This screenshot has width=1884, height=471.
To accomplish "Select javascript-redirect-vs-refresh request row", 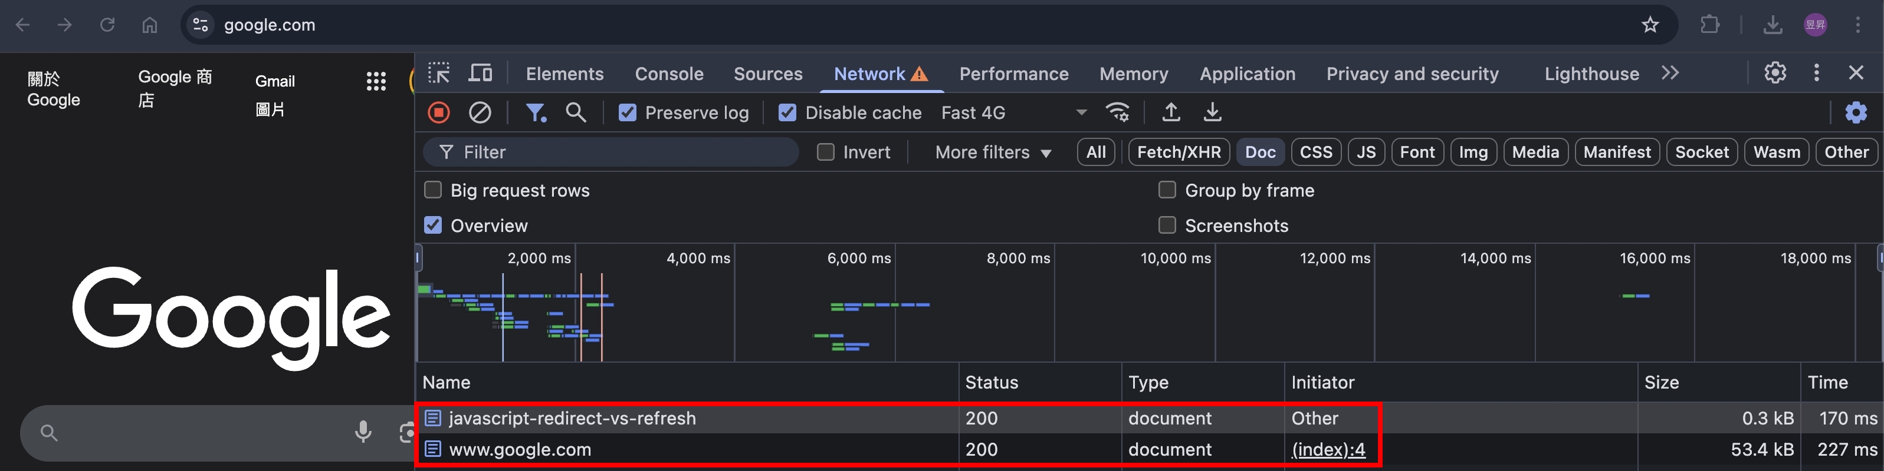I will pyautogui.click(x=1149, y=417).
